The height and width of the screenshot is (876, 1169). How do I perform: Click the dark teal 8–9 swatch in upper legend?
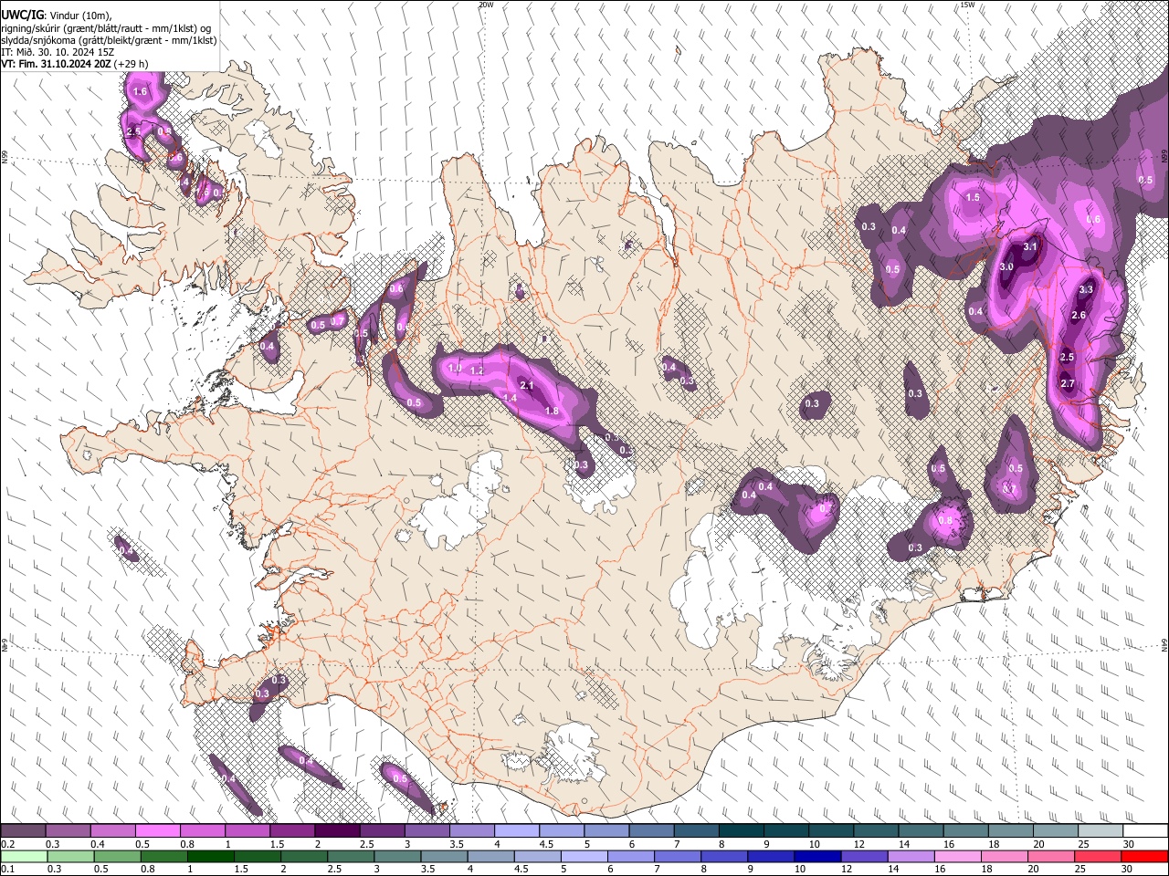click(x=742, y=831)
